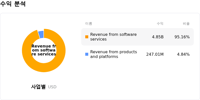Select the 'Revenue from software services' row name
The height and width of the screenshot is (100, 200).
click(113, 37)
